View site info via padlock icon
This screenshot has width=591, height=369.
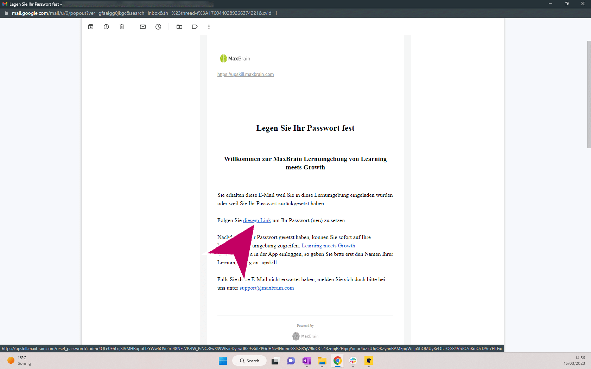(6, 13)
